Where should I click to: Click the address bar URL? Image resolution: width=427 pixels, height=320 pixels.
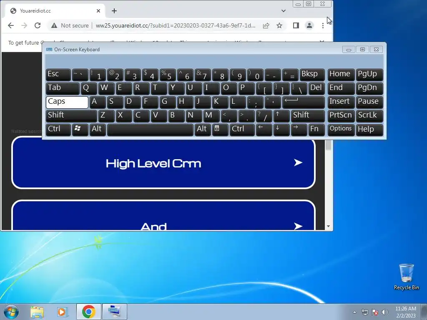coord(176,25)
